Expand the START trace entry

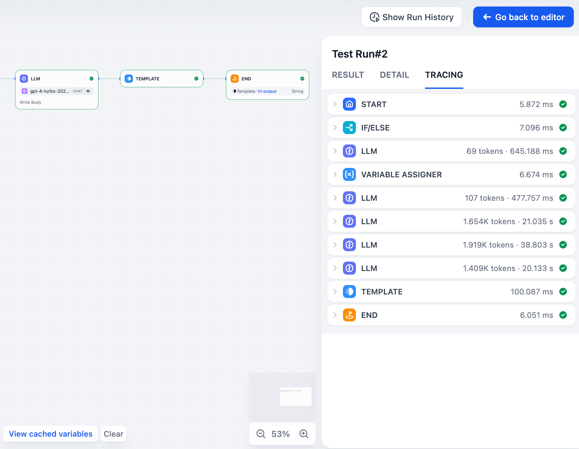coord(335,104)
